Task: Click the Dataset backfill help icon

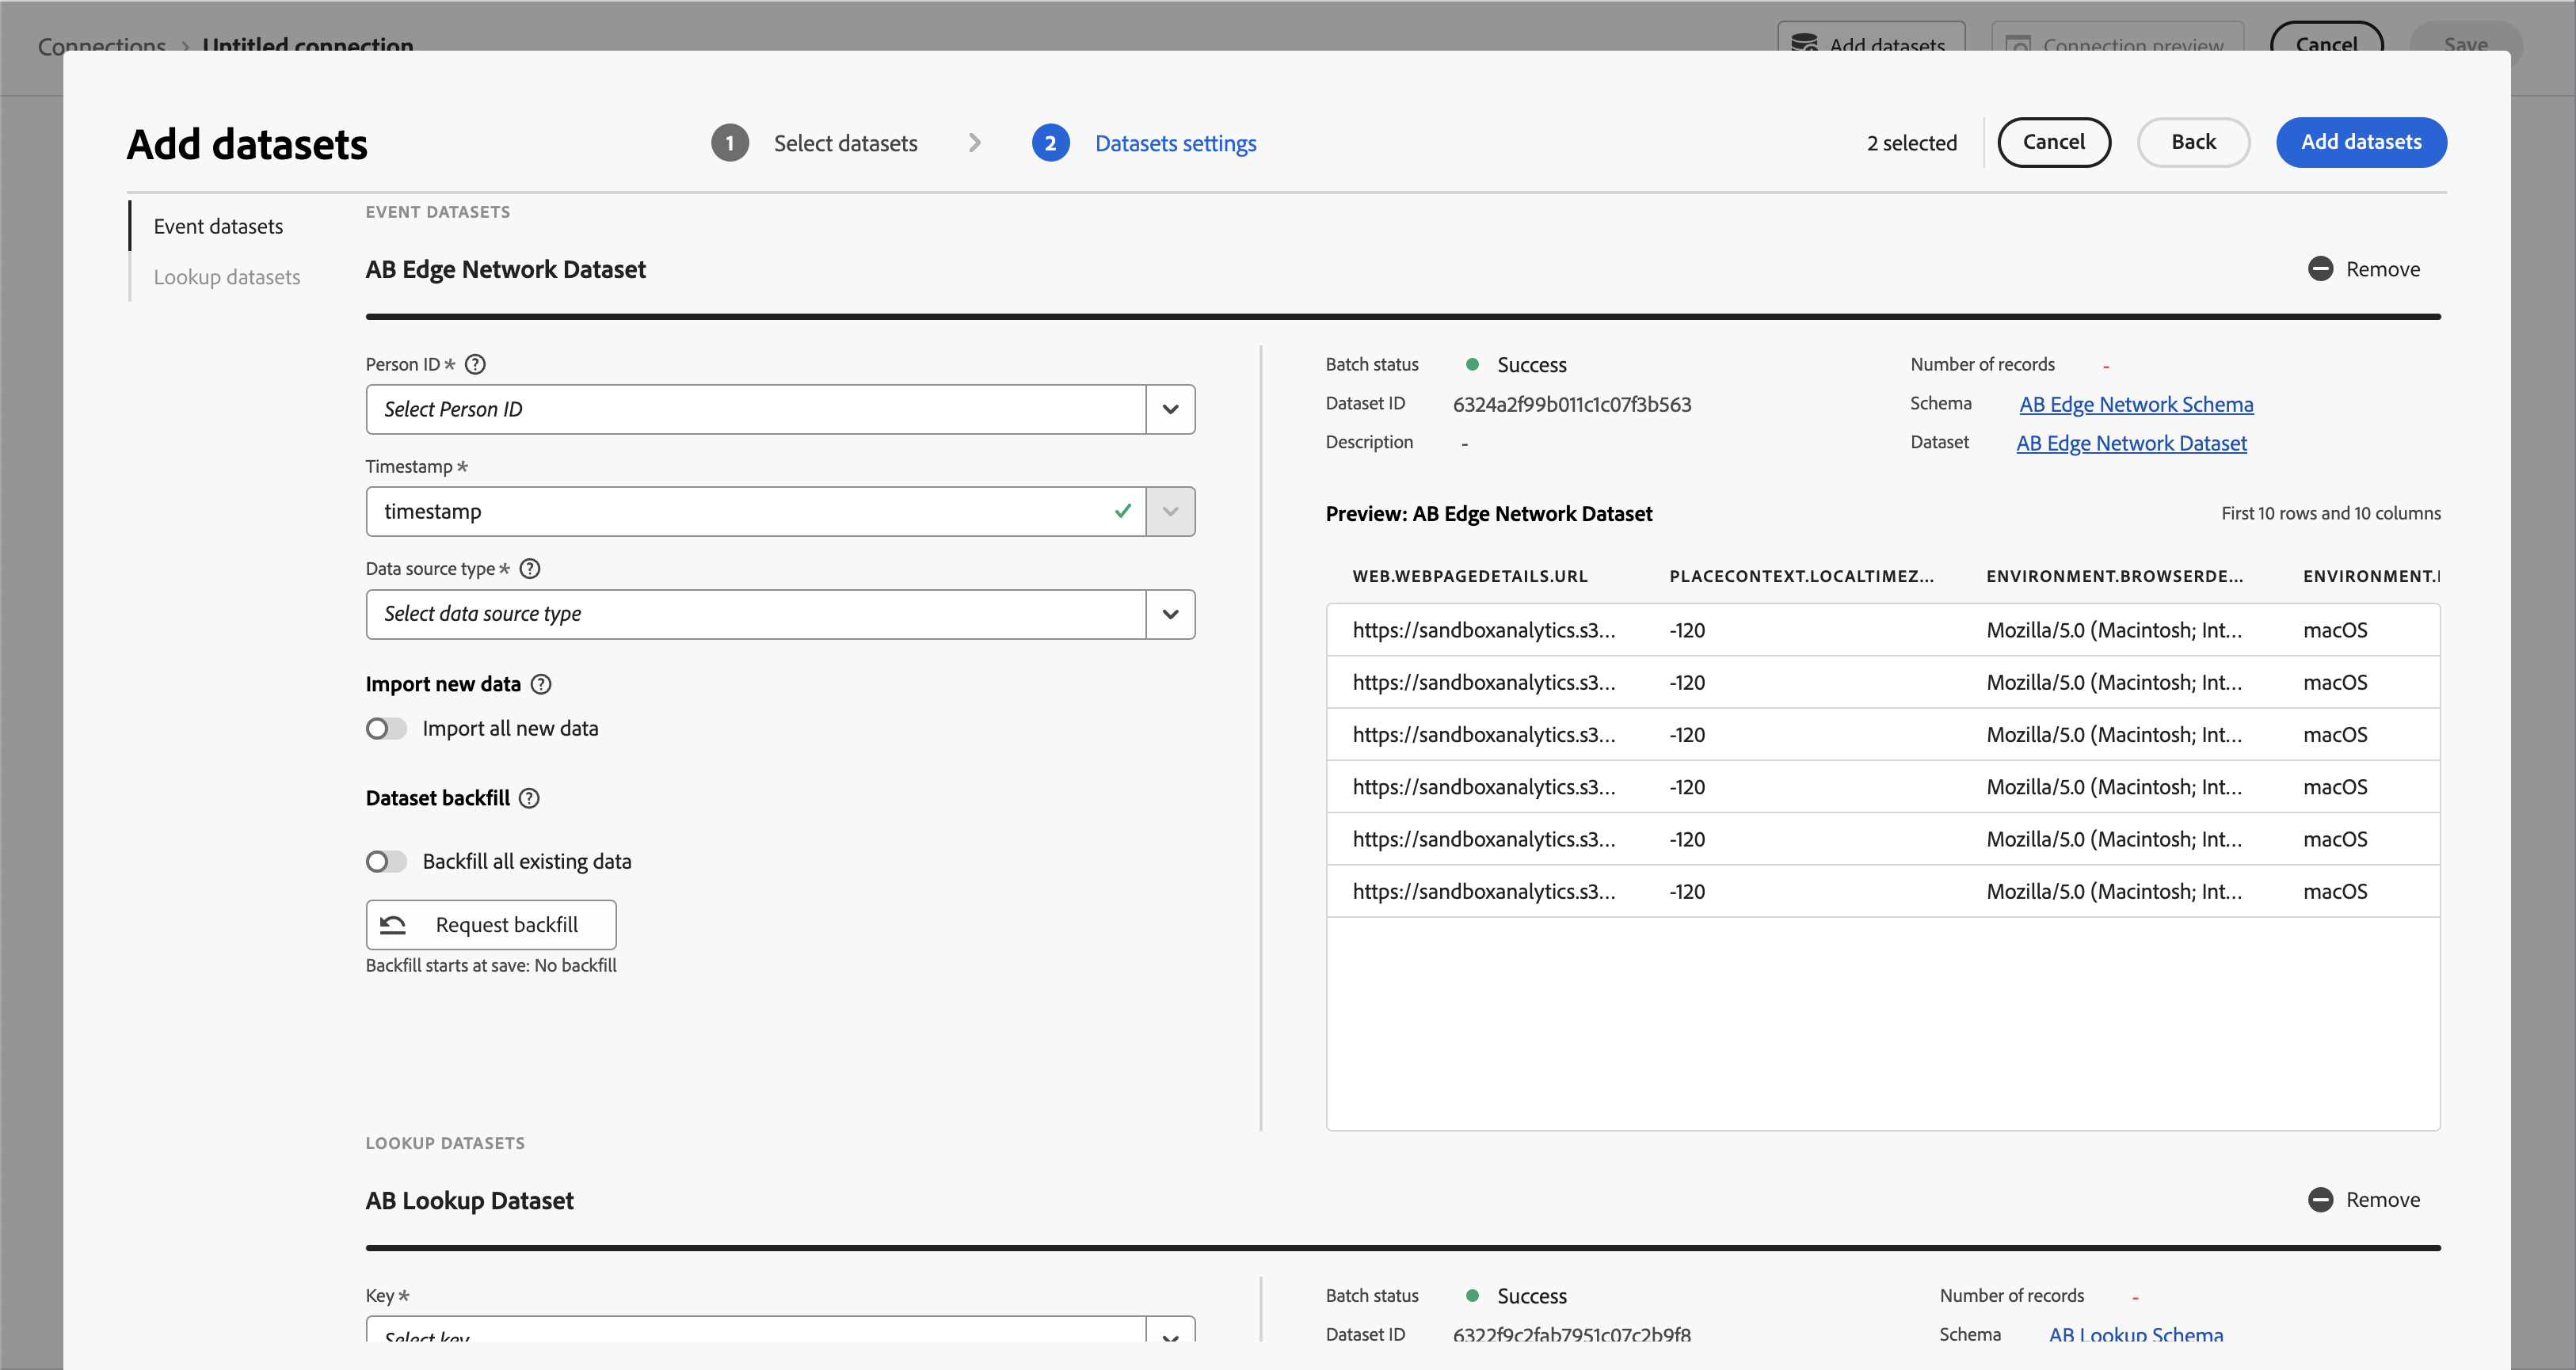Action: [530, 798]
